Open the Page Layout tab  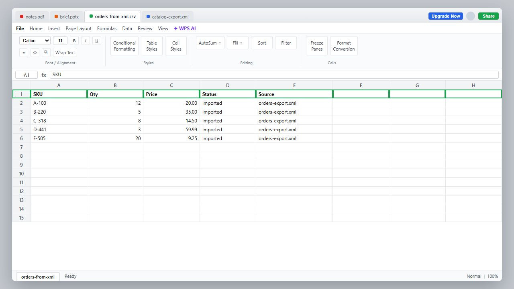pos(78,28)
